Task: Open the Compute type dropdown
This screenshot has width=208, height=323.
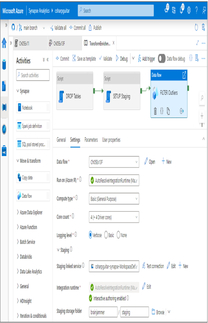Action: 114,198
